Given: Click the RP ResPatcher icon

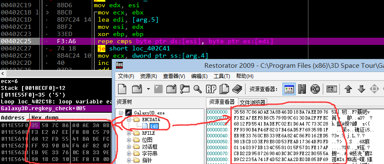Looking at the screenshot, I should coord(211,89).
